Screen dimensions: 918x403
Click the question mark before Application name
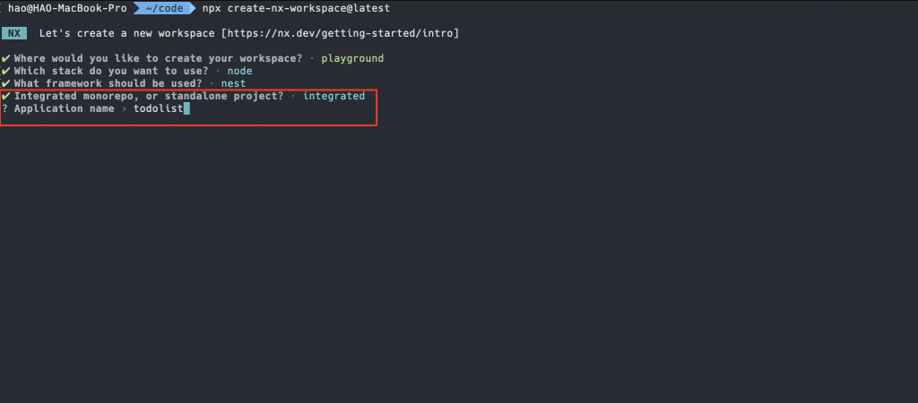(x=4, y=108)
